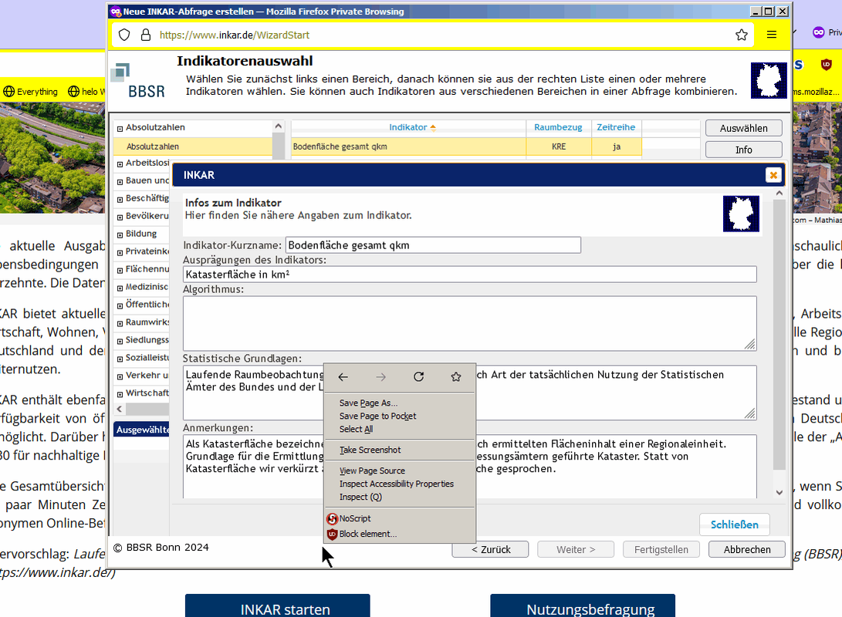
Task: Expand the Siedlungsstruktur tree node
Action: (x=120, y=341)
